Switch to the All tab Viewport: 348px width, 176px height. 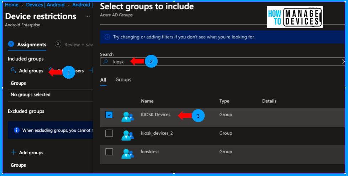[x=103, y=80]
